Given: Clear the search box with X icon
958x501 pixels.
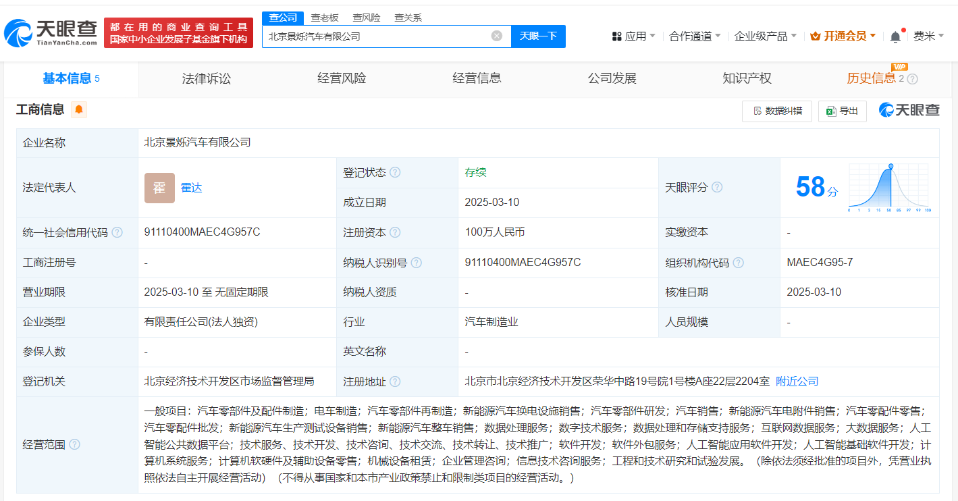Looking at the screenshot, I should point(496,36).
